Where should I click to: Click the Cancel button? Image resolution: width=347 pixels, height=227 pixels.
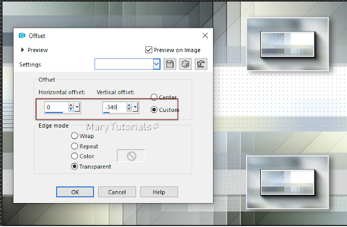click(x=117, y=192)
